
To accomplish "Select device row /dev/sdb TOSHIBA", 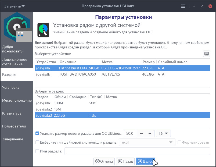I will [x=122, y=74].
